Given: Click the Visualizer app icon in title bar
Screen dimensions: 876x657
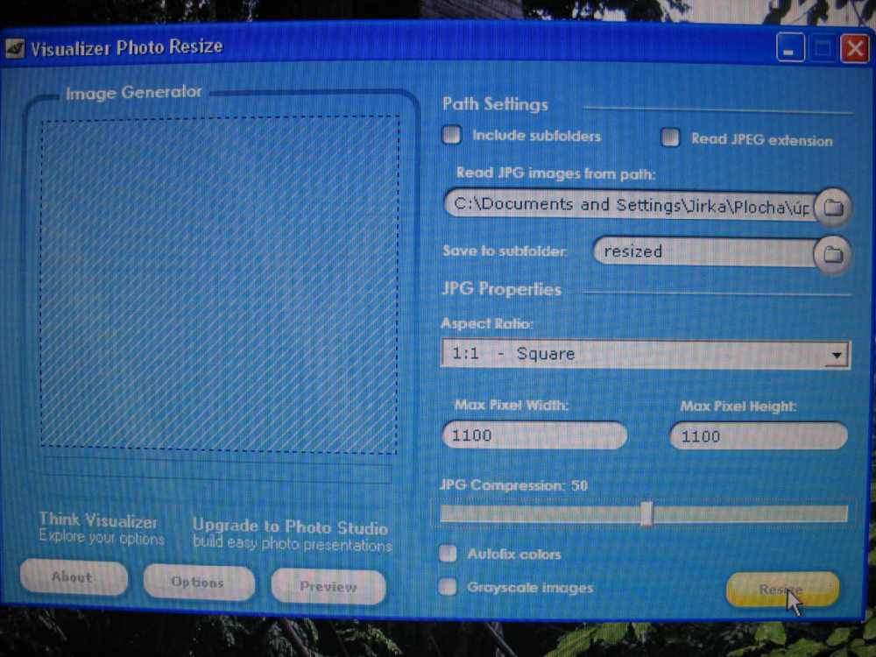Looking at the screenshot, I should tap(14, 48).
